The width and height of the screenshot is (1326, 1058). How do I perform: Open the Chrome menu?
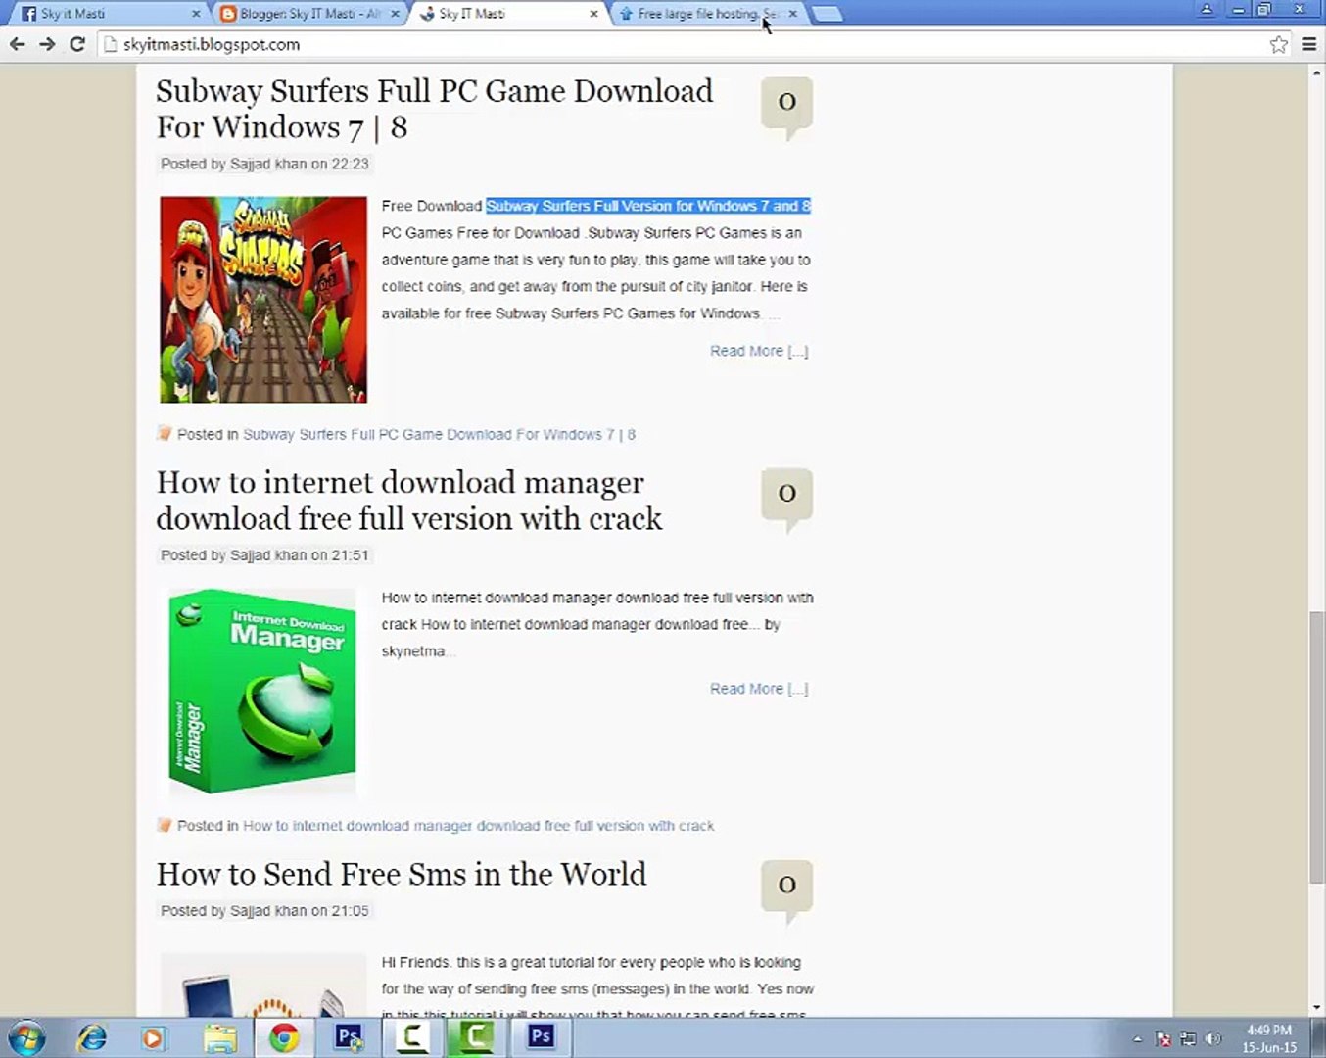(x=1309, y=44)
